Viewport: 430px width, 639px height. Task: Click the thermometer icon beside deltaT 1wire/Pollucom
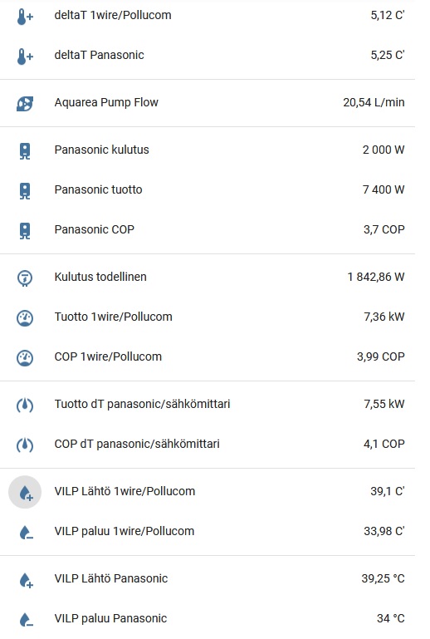[25, 17]
